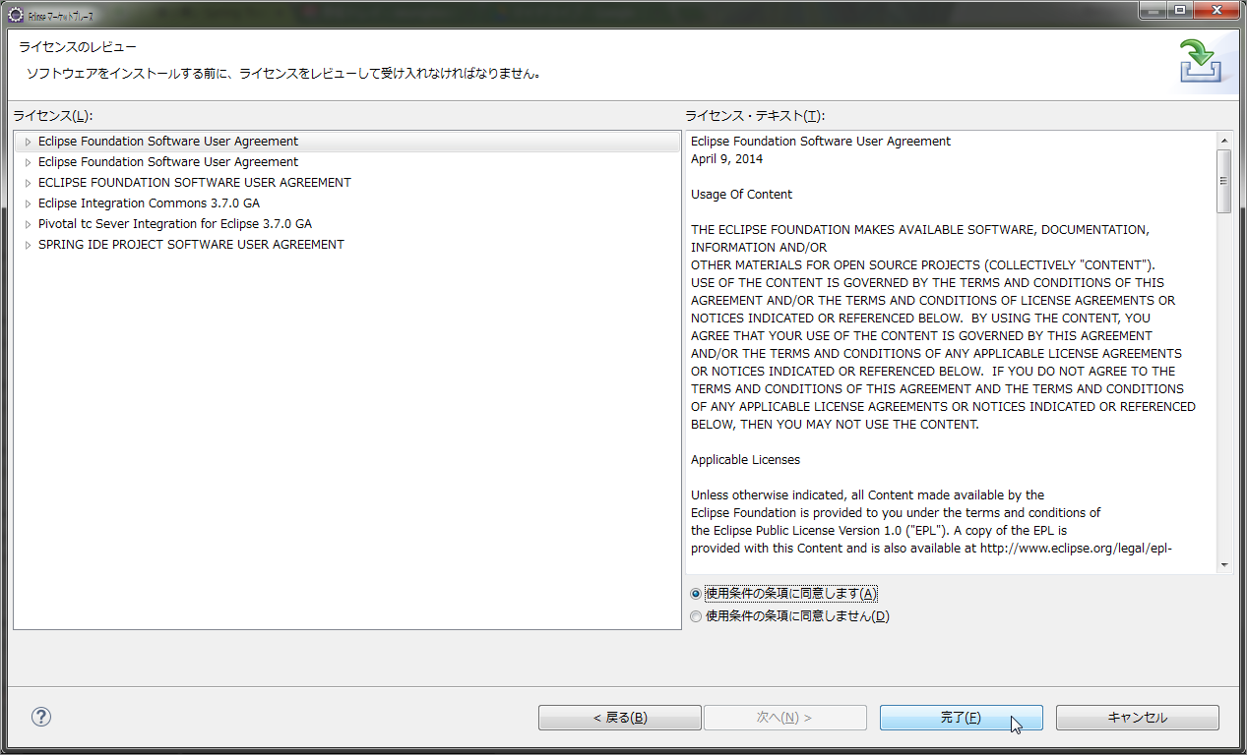This screenshot has width=1247, height=755.
Task: Expand the ECLIPSE FOUNDATION SOFTWARE USER AGREEMENT entry
Action: pyautogui.click(x=27, y=182)
